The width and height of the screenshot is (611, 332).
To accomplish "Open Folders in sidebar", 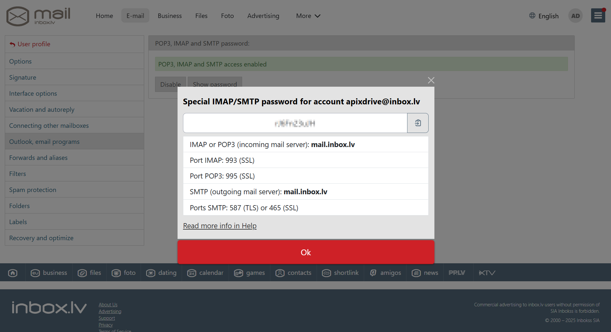I will point(74,205).
